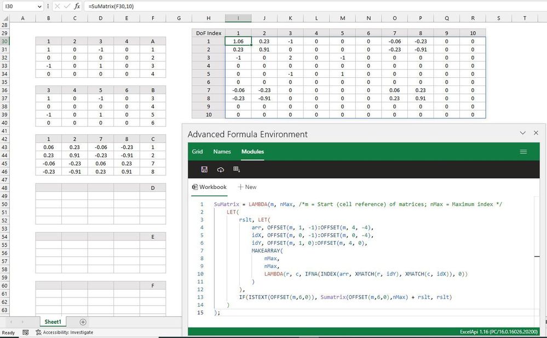547x338 pixels.
Task: Click code line 13 with IF(ISTEXT
Action: (x=346, y=297)
